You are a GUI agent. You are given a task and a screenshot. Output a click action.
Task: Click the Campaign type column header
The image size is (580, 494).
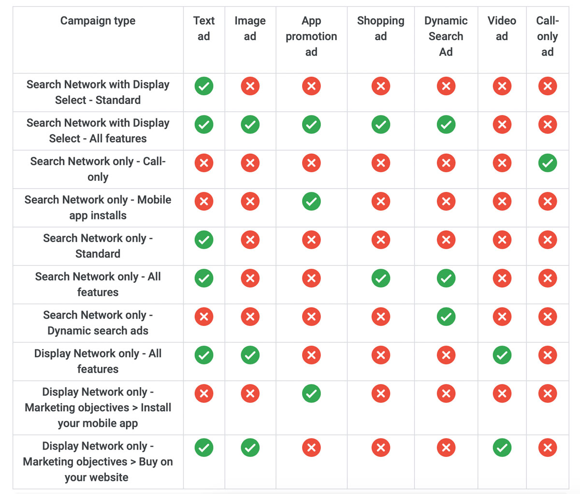(x=98, y=21)
